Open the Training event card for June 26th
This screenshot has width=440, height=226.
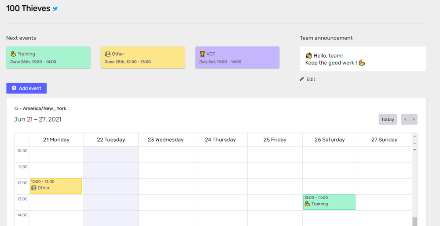pos(48,57)
